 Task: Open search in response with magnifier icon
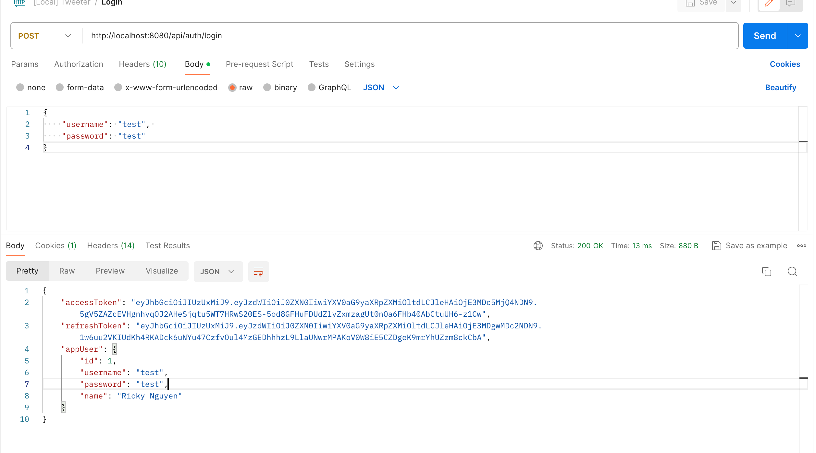[x=792, y=271]
